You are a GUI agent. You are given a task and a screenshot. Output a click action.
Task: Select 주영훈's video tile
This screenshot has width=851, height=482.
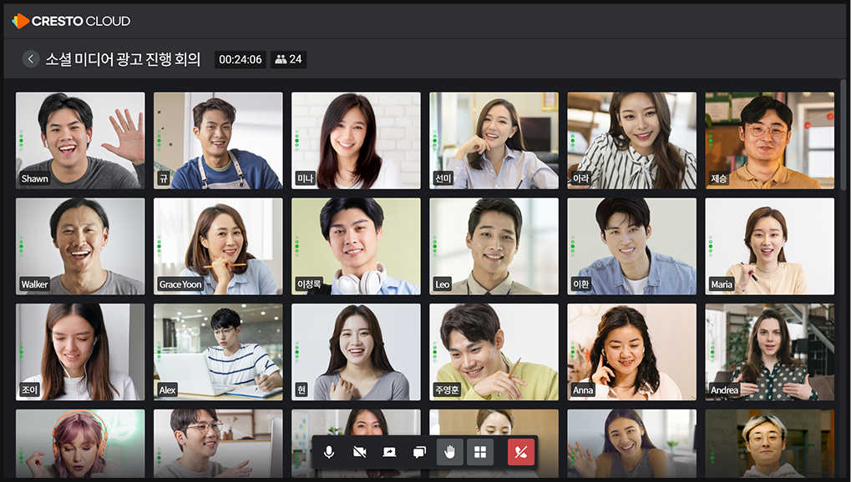tap(494, 352)
